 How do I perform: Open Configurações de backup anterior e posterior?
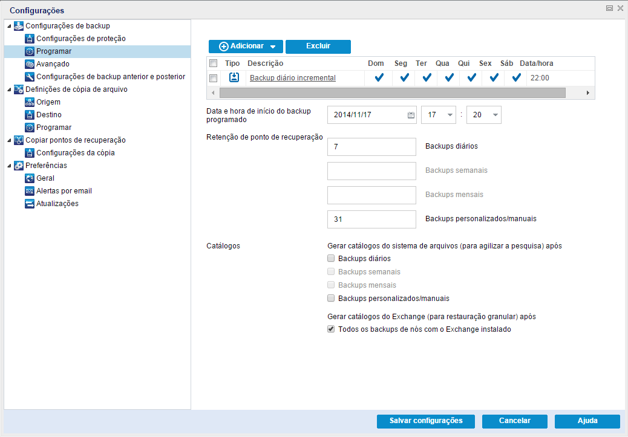point(111,77)
